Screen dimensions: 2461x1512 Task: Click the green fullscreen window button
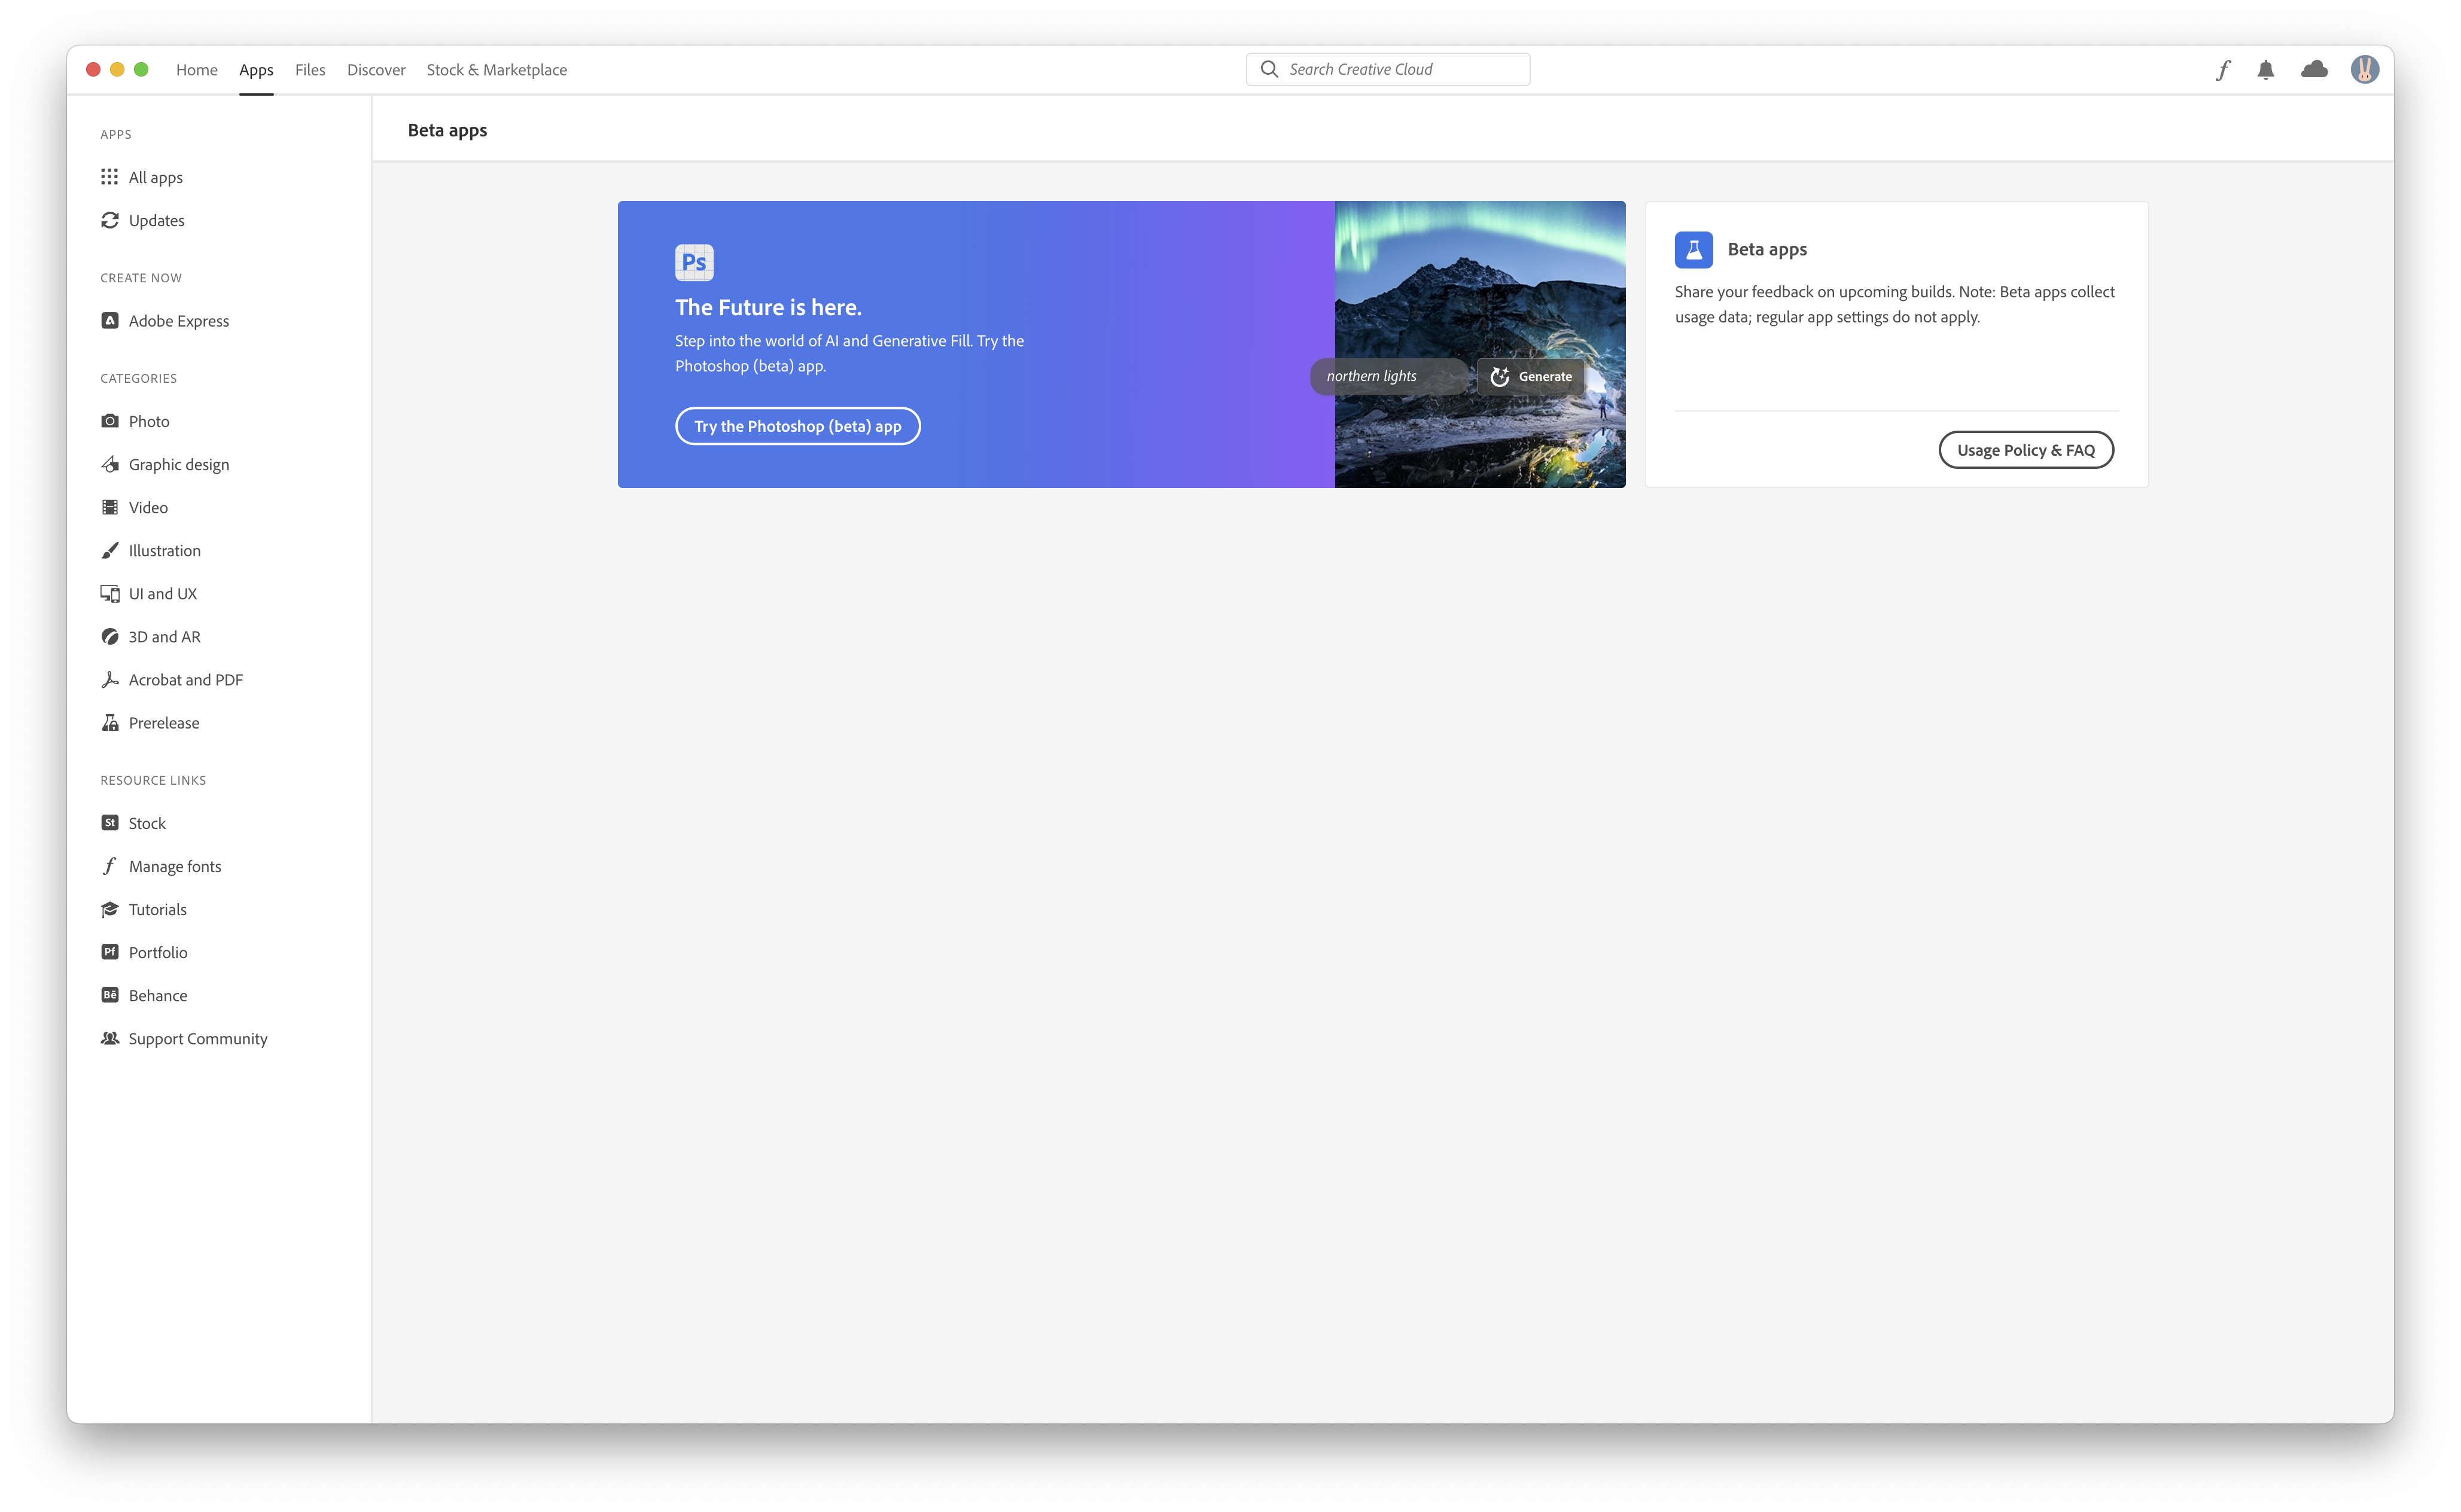pyautogui.click(x=141, y=69)
